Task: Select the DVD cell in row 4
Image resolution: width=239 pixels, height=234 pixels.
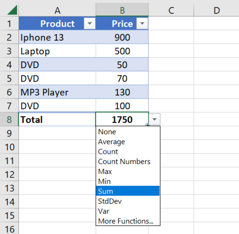Action: 57,64
